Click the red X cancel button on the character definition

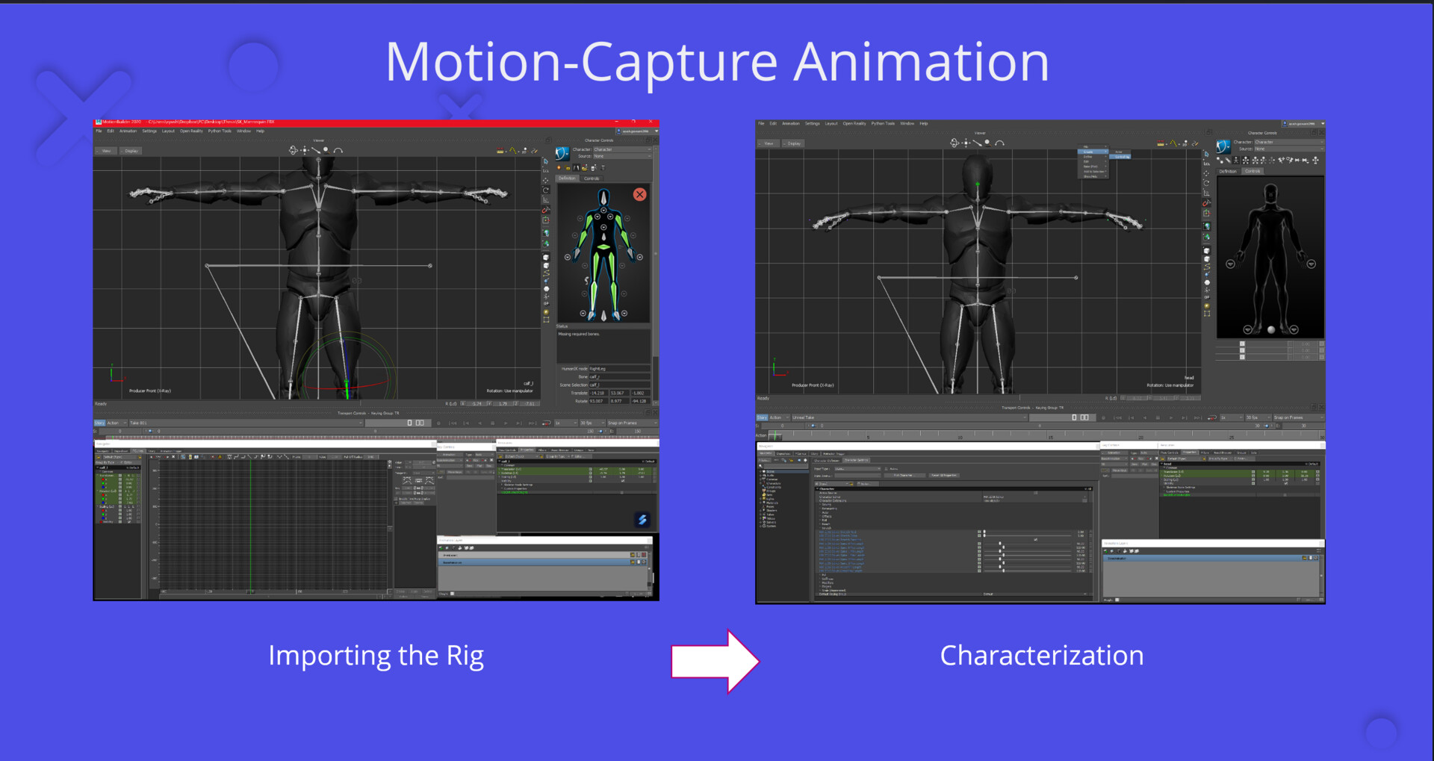[640, 194]
